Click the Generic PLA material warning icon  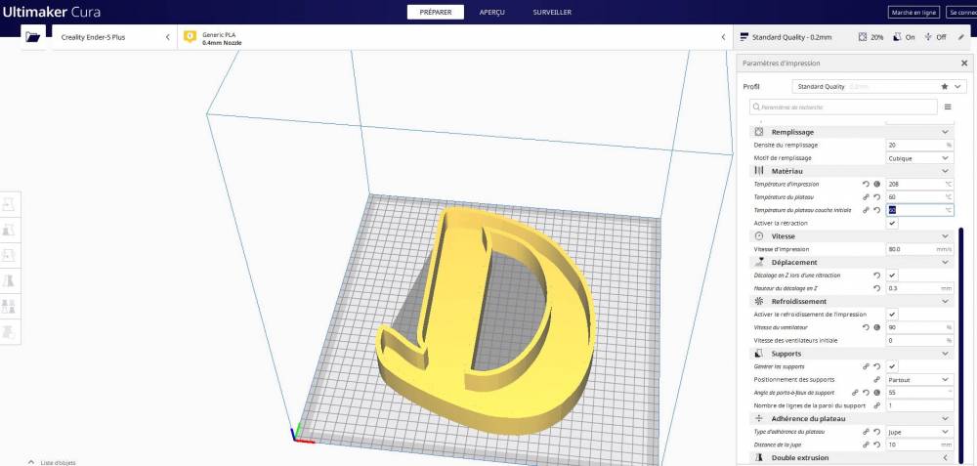(191, 37)
